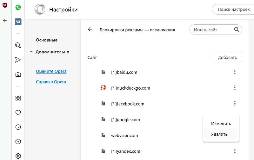Open WhatsApp in the sidebar
The width and height of the screenshot is (254, 160).
[x=18, y=7]
